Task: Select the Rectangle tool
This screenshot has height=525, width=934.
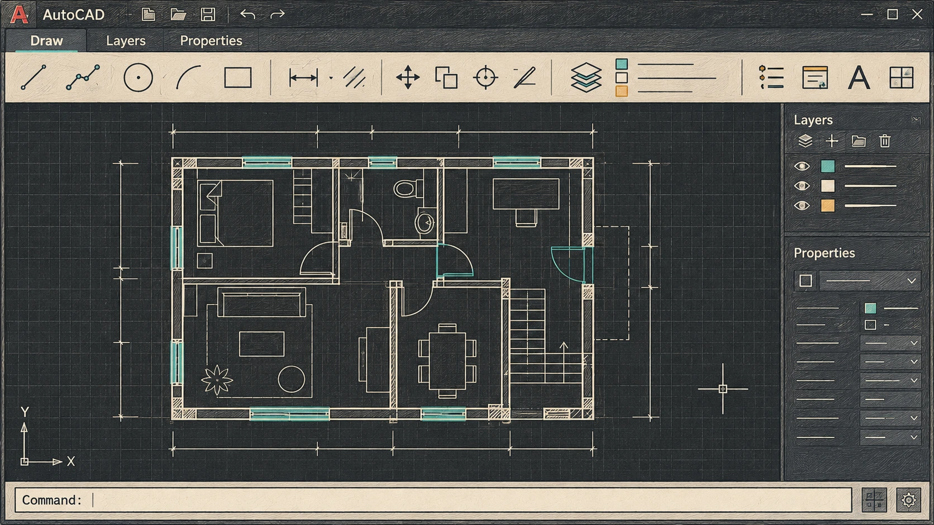Action: [238, 78]
